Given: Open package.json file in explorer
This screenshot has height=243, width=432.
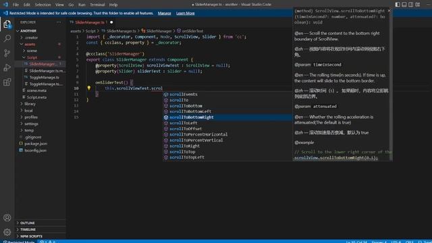Looking at the screenshot, I should click(40, 144).
